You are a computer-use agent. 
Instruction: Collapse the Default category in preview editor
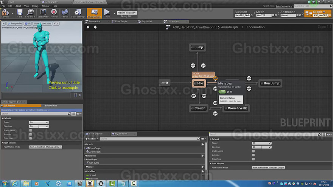click(x=3, y=118)
